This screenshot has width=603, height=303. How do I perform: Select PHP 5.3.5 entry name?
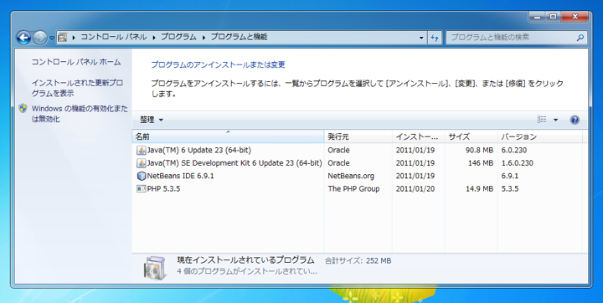coord(163,189)
